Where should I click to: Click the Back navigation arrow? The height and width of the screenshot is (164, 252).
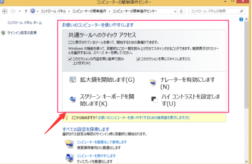pyautogui.click(x=5, y=11)
